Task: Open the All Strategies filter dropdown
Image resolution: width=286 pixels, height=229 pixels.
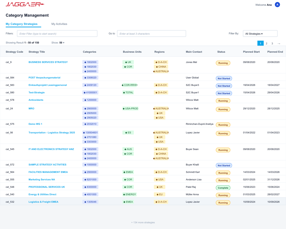Action: click(x=260, y=33)
